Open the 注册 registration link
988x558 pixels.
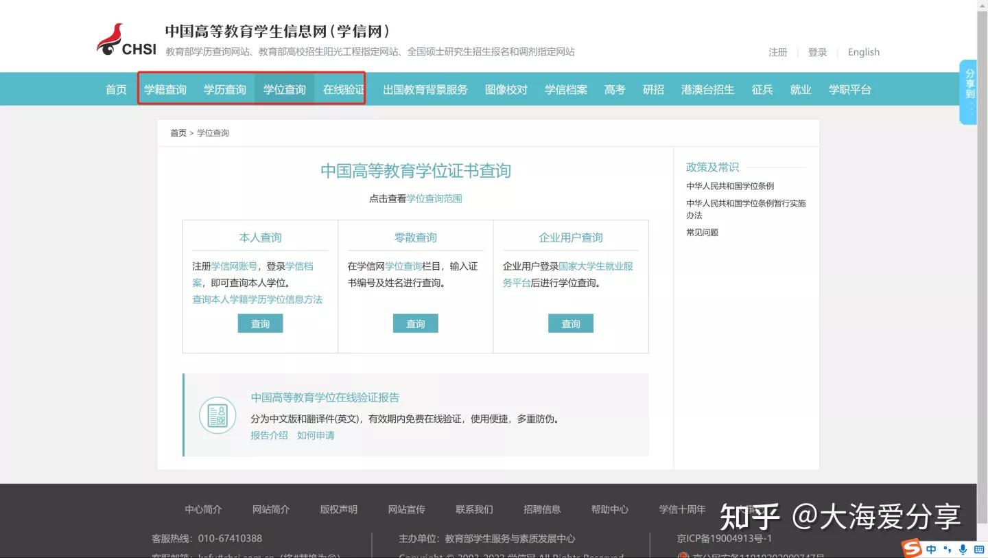[777, 51]
